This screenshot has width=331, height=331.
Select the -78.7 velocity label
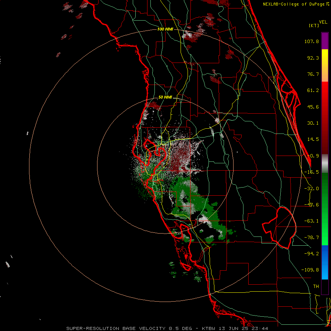coord(312,238)
